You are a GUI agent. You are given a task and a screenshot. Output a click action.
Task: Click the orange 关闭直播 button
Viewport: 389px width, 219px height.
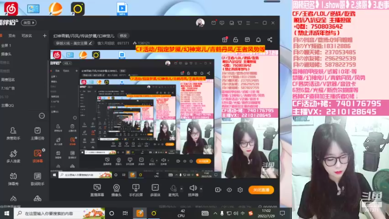[261, 190]
